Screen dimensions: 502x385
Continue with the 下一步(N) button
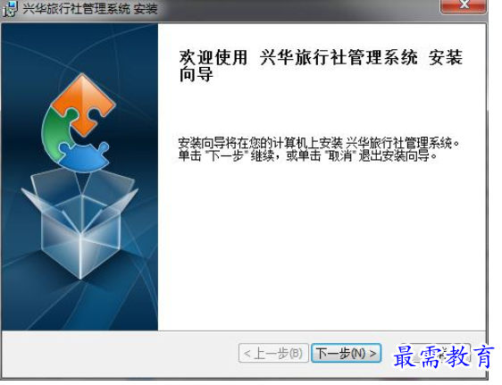point(346,354)
